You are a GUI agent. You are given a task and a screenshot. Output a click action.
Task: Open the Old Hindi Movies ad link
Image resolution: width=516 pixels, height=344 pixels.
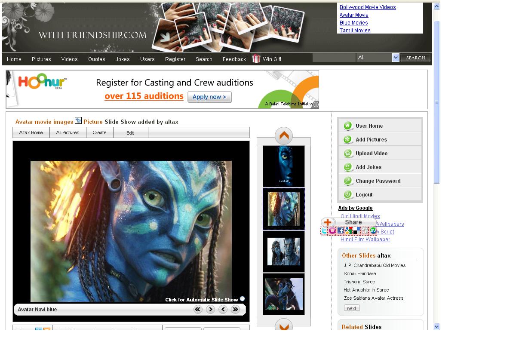(x=360, y=216)
